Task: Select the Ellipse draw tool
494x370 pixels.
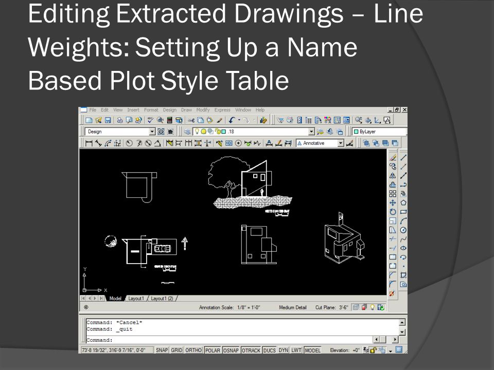Action: pos(403,248)
